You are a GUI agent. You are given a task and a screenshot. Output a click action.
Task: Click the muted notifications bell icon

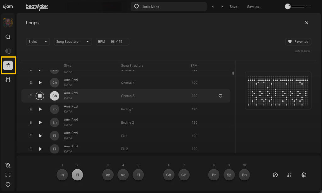(8, 165)
